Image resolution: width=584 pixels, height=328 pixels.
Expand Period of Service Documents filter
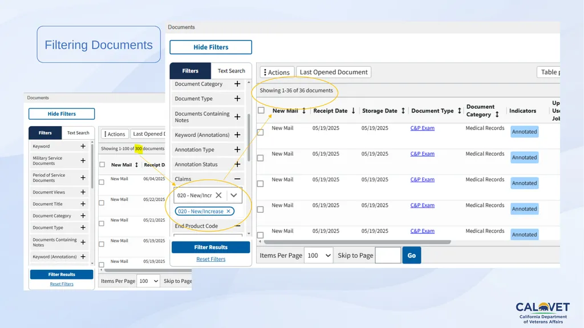pos(83,177)
